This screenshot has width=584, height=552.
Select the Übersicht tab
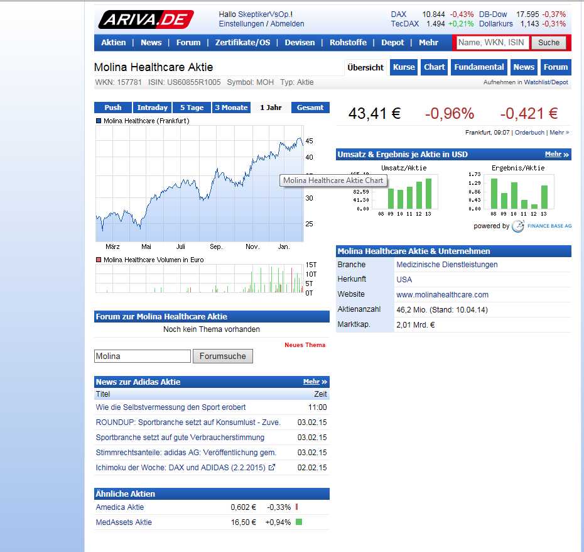click(365, 67)
